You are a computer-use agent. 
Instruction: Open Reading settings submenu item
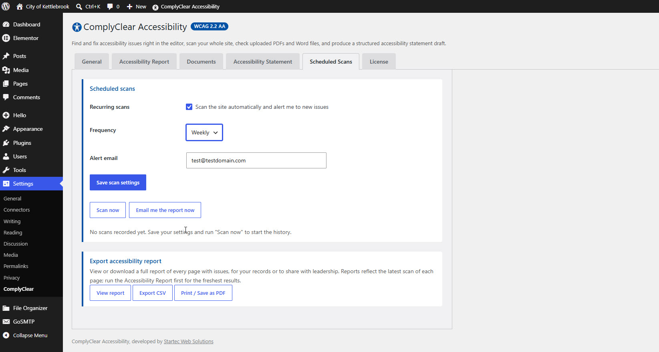tap(13, 232)
